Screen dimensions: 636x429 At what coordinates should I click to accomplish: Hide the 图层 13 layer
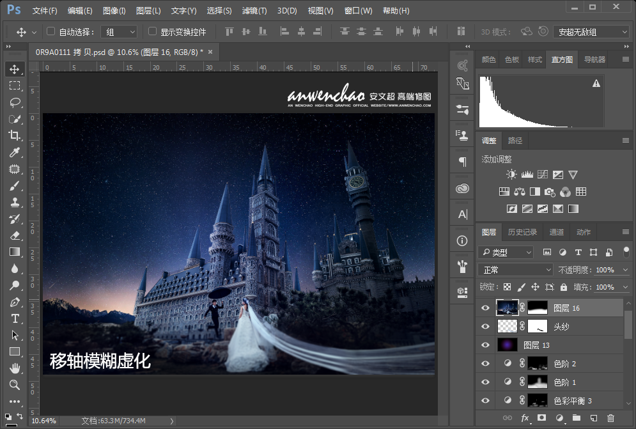(485, 345)
